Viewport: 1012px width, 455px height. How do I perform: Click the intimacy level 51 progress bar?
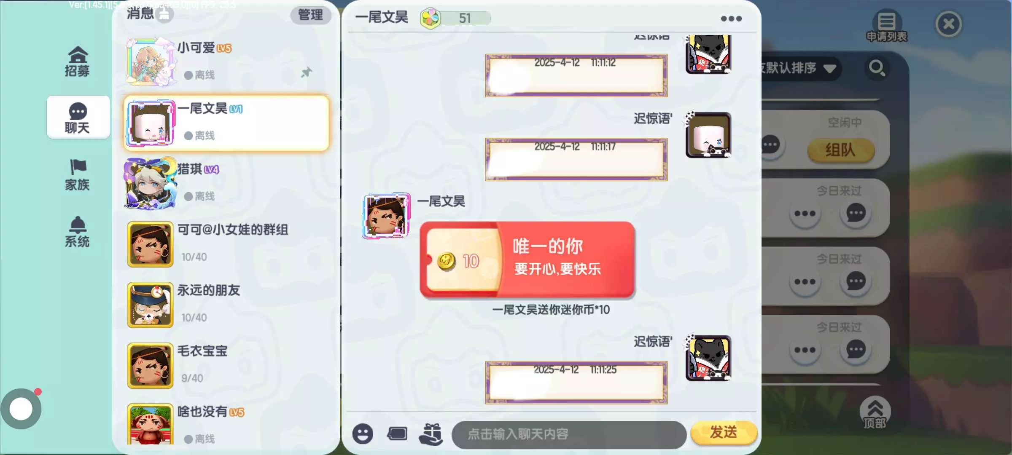[x=456, y=18]
